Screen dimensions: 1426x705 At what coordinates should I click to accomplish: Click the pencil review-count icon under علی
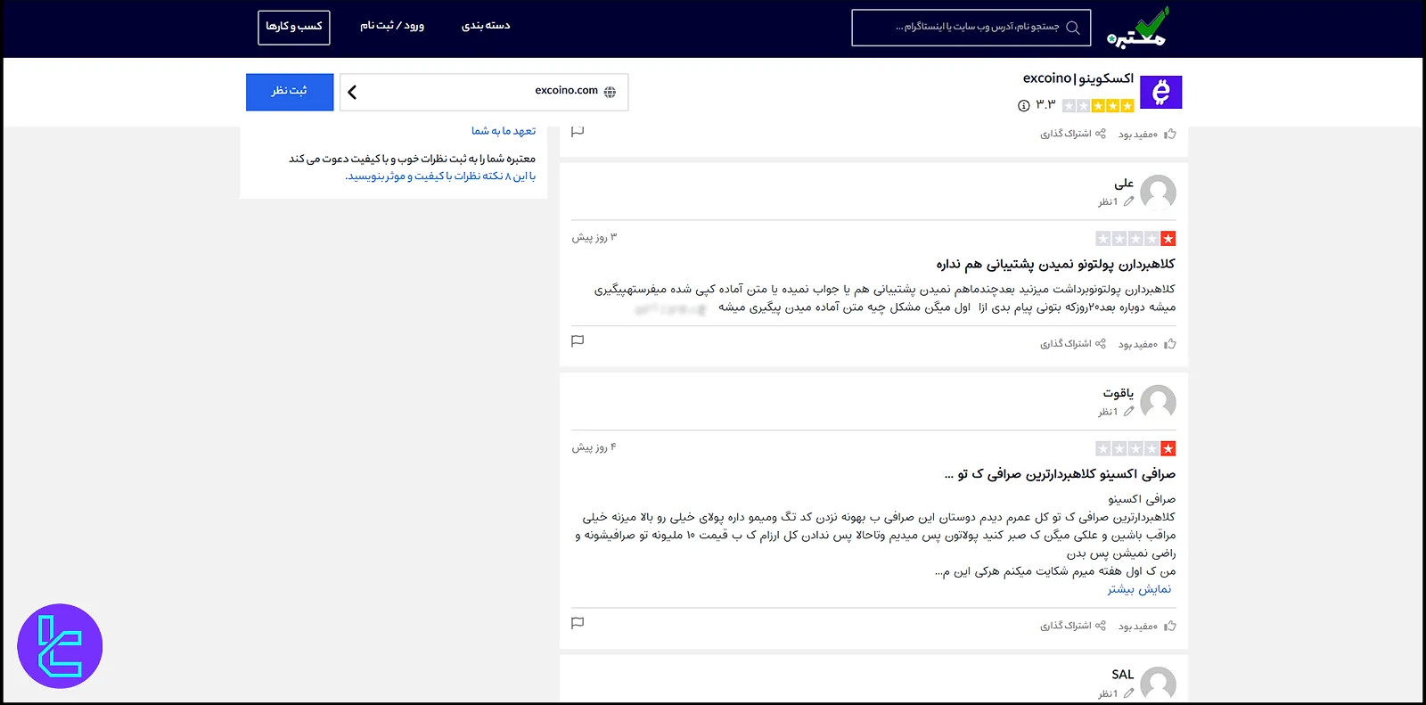click(1128, 201)
